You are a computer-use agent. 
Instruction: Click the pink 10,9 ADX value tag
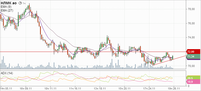[193, 82]
